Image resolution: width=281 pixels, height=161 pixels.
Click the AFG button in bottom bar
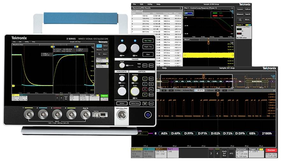coord(231,153)
